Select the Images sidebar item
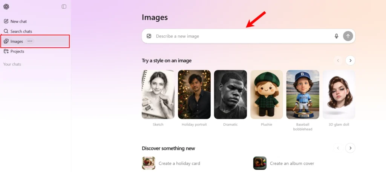 click(x=35, y=41)
